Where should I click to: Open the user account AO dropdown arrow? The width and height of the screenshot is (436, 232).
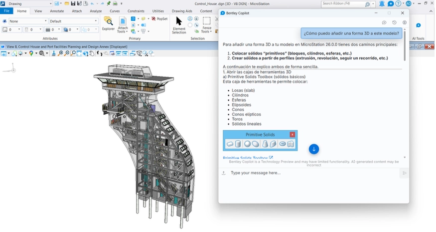(x=414, y=3)
